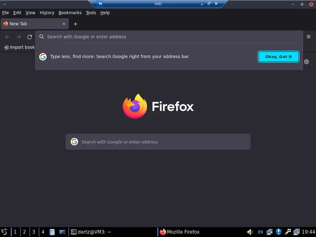Expand the top-left chevron dropdown
316x237 pixels.
(x=4, y=4)
